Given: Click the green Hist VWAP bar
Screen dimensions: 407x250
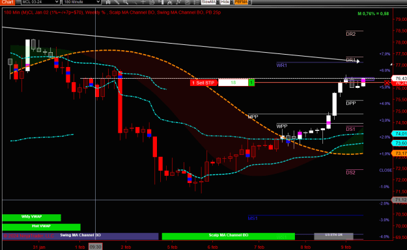Looking at the screenshot, I should 41,227.
